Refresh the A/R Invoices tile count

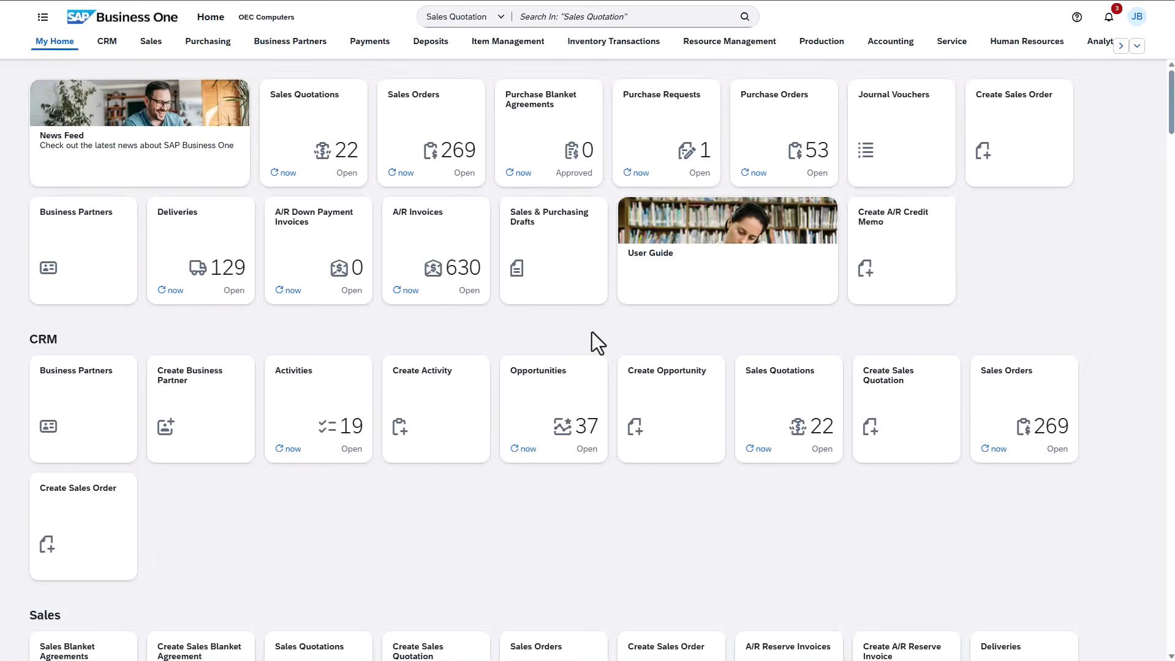point(406,290)
